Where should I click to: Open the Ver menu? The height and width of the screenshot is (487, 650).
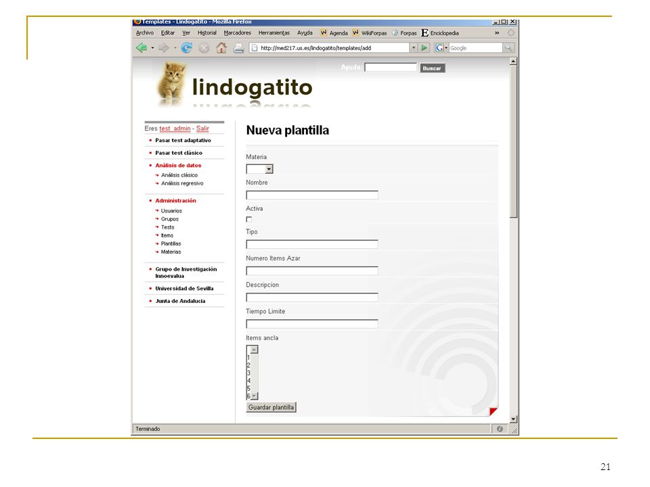pos(186,32)
